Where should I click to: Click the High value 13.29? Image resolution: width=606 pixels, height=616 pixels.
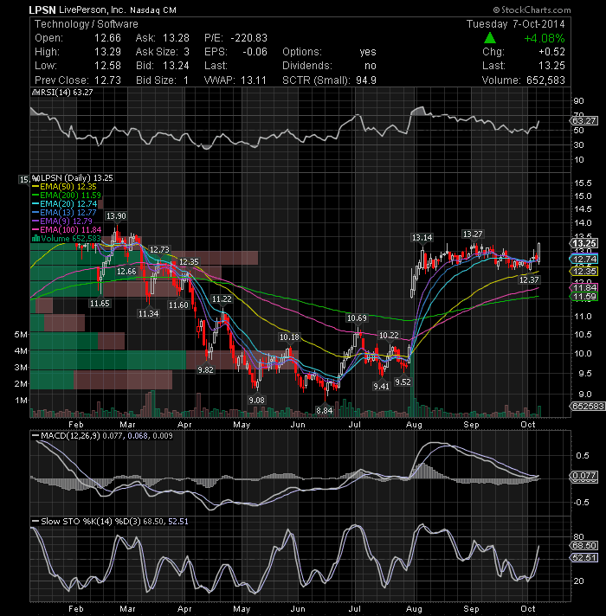click(x=107, y=52)
